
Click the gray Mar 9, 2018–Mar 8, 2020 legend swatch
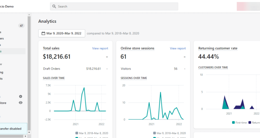point(77,133)
